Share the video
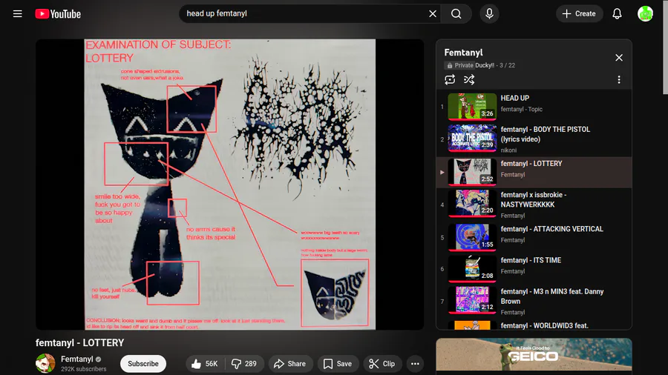The height and width of the screenshot is (375, 668). pyautogui.click(x=290, y=364)
